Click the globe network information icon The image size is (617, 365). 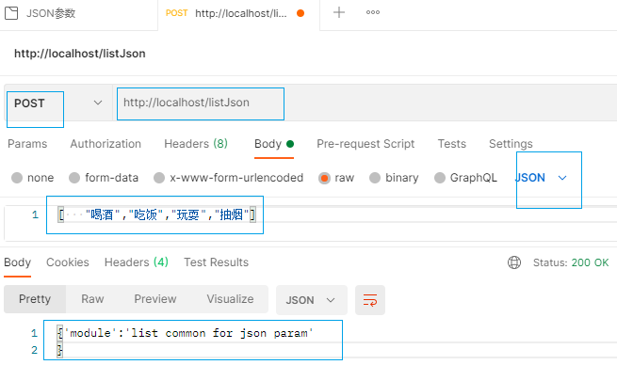[514, 262]
